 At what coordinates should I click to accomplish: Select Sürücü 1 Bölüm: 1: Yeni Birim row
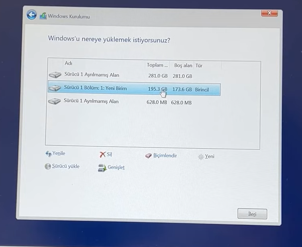click(x=134, y=89)
